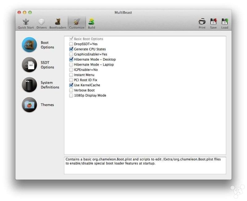Click the Save floppy icon
Screen dimensions: 247x201
(x=213, y=21)
